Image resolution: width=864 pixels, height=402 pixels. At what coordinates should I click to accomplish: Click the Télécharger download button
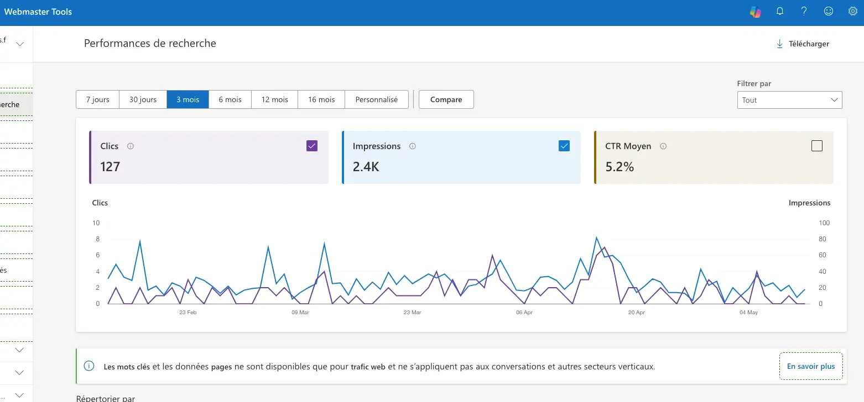803,44
